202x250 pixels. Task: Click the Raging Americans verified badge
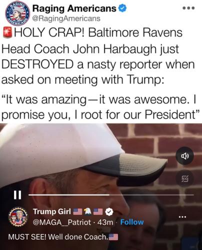pyautogui.click(x=122, y=8)
